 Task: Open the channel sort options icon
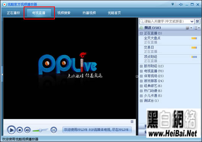pyautogui.click(x=197, y=28)
